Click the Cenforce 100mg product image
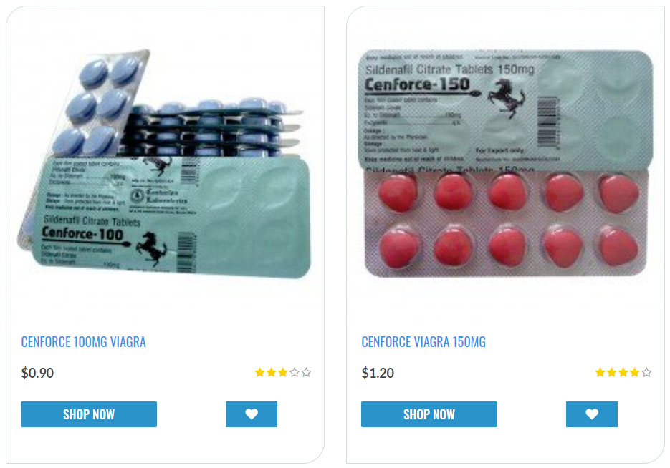 [x=165, y=165]
